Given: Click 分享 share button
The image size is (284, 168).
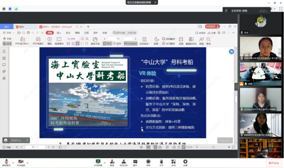Looking at the screenshot, I should coord(212,33).
